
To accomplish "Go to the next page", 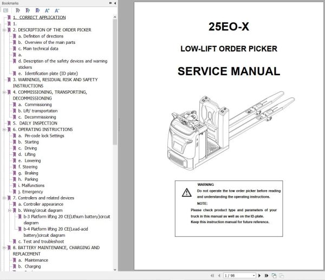I will pyautogui.click(x=259, y=276).
